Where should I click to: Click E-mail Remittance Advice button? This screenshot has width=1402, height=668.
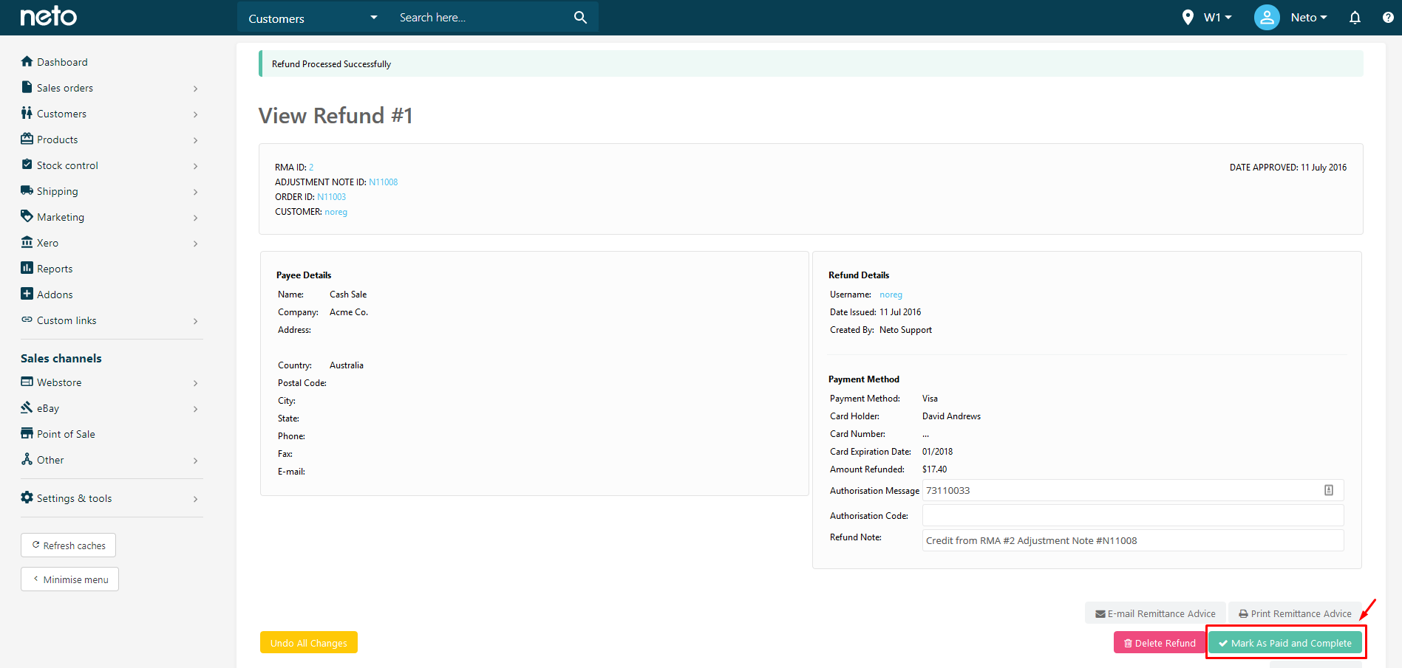[1155, 613]
